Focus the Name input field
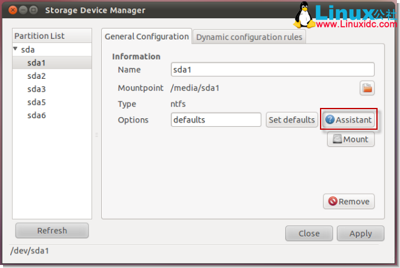Viewport: 400px width, 268px height. coord(273,69)
